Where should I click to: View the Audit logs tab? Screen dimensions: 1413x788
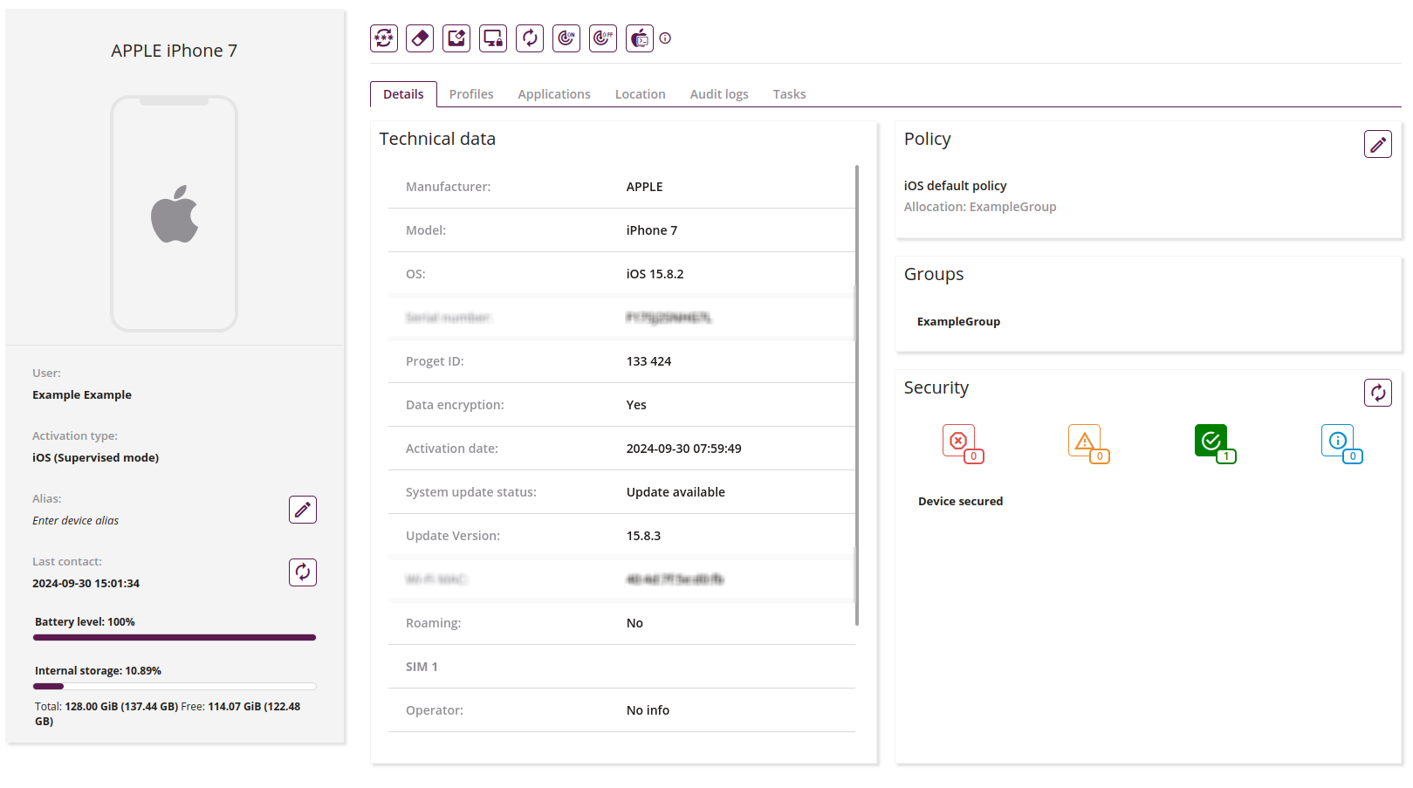(719, 94)
